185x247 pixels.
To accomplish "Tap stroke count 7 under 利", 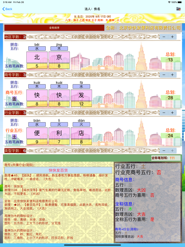I will [x=59, y=142].
